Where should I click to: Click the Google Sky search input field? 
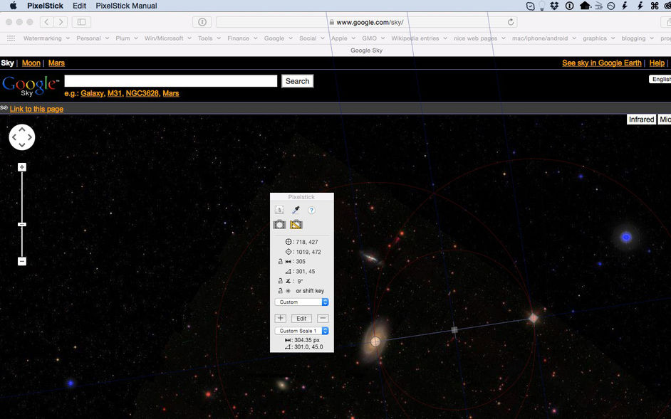point(171,81)
